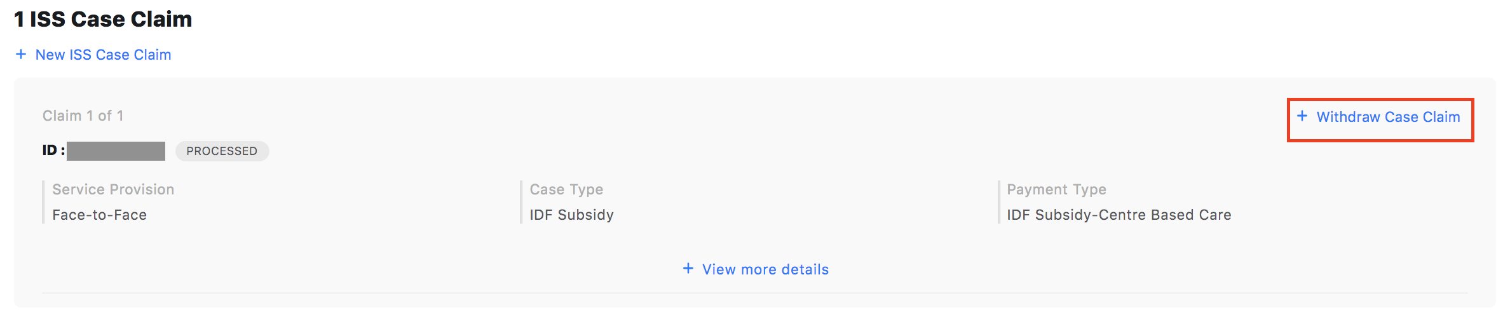The width and height of the screenshot is (1510, 324).
Task: Click the "1 ISS Case Claim" heading
Action: pyautogui.click(x=103, y=19)
